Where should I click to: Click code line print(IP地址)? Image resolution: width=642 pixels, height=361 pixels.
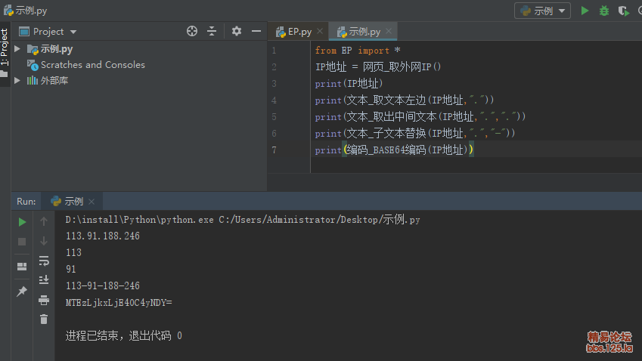point(349,83)
